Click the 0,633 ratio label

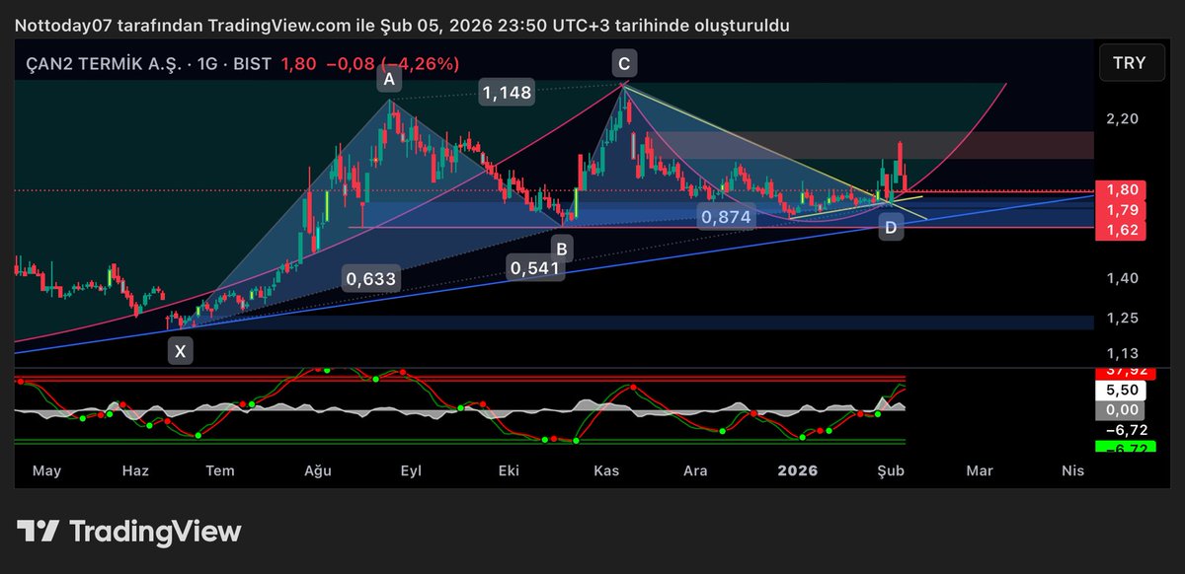[371, 279]
